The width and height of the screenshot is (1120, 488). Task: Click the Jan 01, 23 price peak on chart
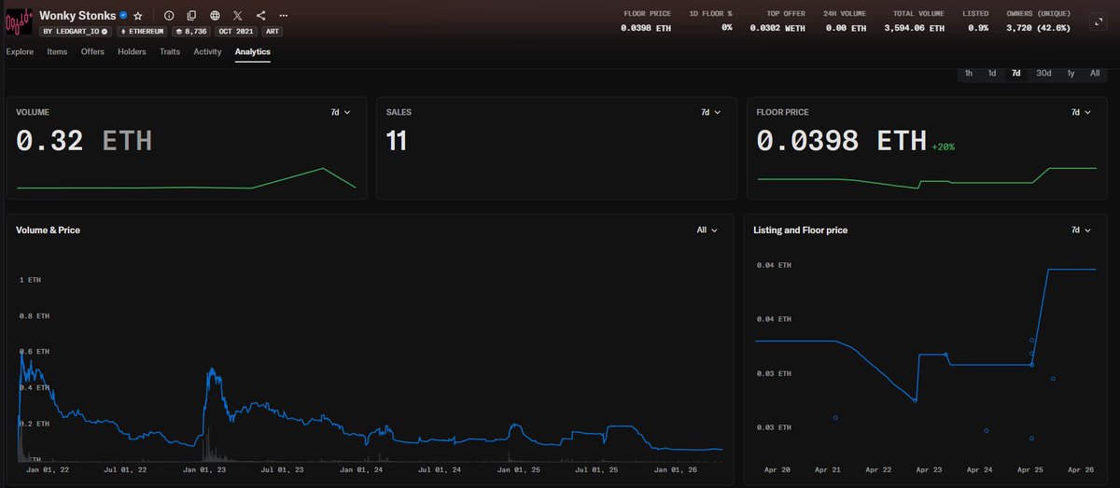click(212, 371)
